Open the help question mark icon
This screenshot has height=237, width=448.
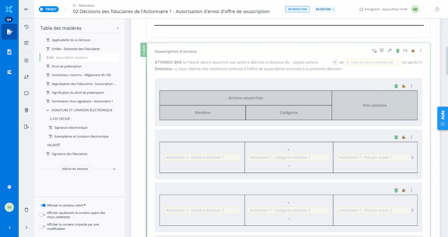click(x=437, y=9)
